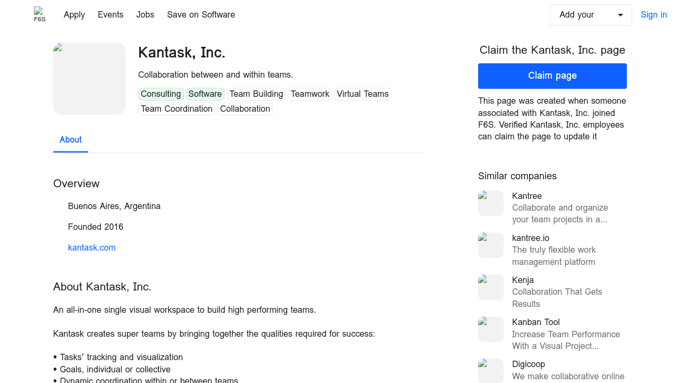Image resolution: width=680 pixels, height=383 pixels.
Task: Open the F6S home logo
Action: 40,14
